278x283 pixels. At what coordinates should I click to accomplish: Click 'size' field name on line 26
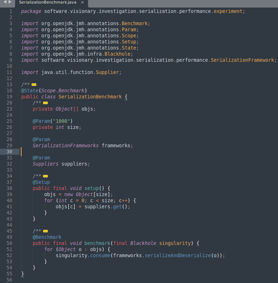[x=73, y=127]
